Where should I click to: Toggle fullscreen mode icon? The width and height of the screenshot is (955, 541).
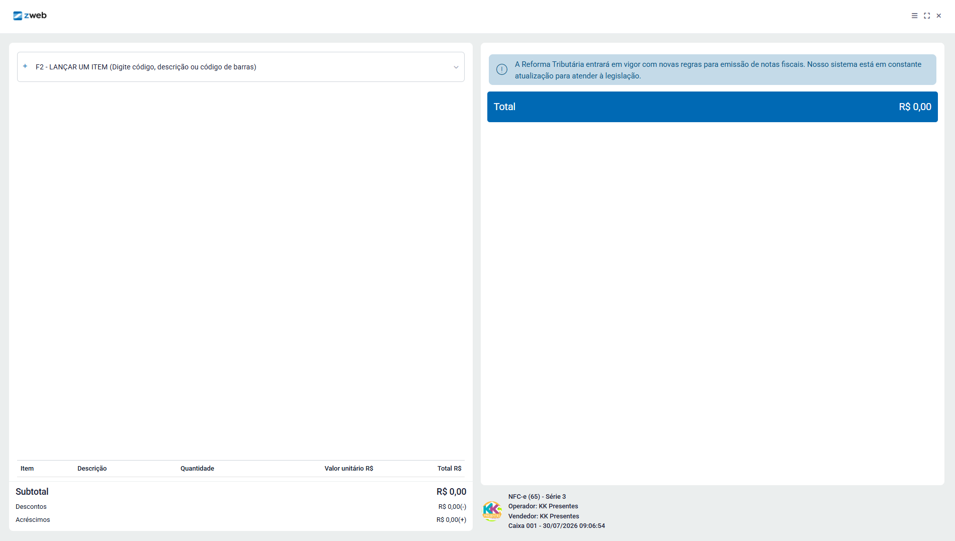point(927,16)
